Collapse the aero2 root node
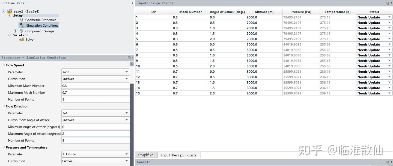Screen dimensions: 393x166 coord(4,11)
